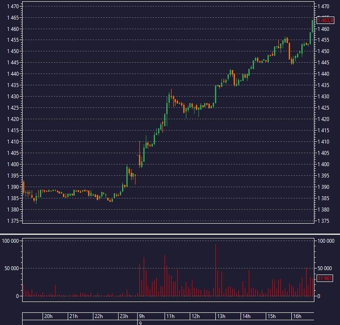Viewport: 340px width, 325px height.
Task: Click the 1 430 label on the left price axis
Action: coord(13,97)
